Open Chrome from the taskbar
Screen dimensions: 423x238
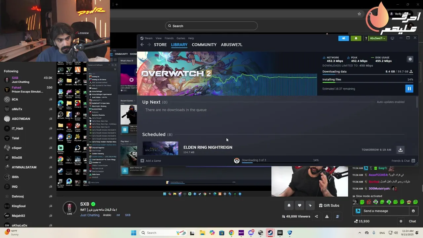[x=231, y=233]
